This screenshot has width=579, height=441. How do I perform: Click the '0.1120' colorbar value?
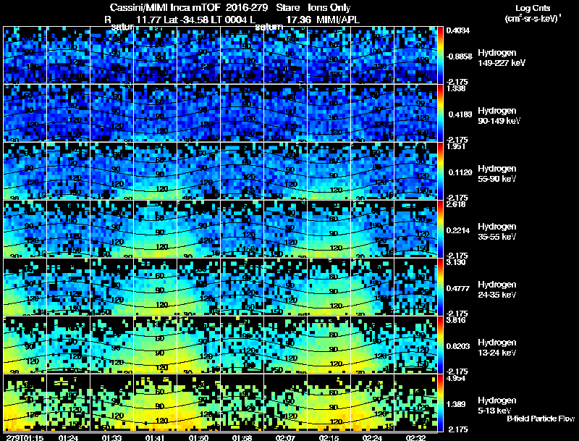tap(460, 172)
